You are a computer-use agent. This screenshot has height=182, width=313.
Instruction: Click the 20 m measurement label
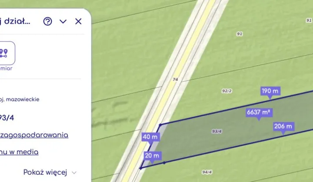(x=152, y=156)
